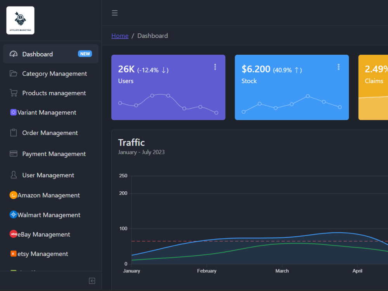The height and width of the screenshot is (291, 388).
Task: Click the 40.9% stock change indicator
Action: (x=287, y=70)
